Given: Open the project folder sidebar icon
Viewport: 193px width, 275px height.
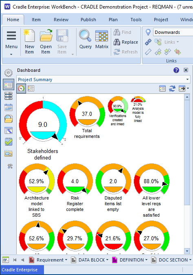Looking at the screenshot, I should click(x=9, y=153).
